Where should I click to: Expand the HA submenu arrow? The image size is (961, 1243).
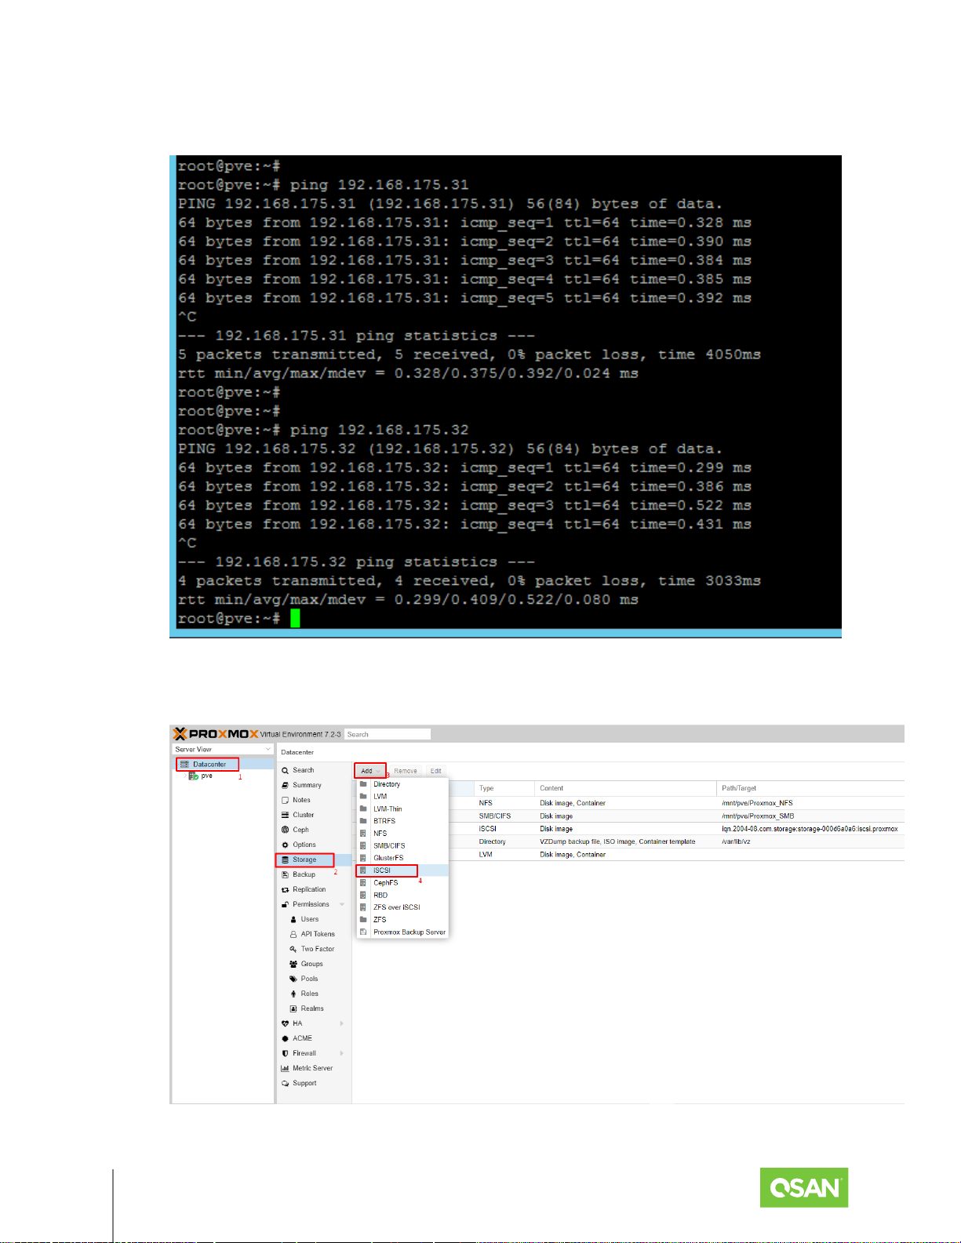[x=342, y=1023]
